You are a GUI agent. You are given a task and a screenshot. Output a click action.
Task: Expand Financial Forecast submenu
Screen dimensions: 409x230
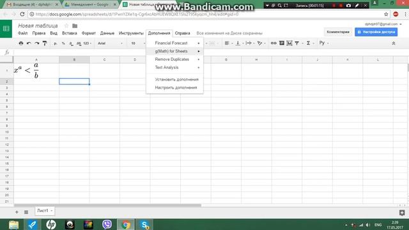174,43
